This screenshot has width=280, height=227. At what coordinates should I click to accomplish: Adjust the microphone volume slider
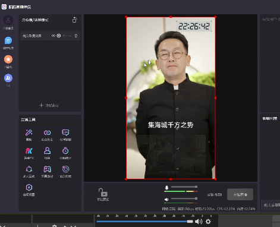(x=184, y=187)
